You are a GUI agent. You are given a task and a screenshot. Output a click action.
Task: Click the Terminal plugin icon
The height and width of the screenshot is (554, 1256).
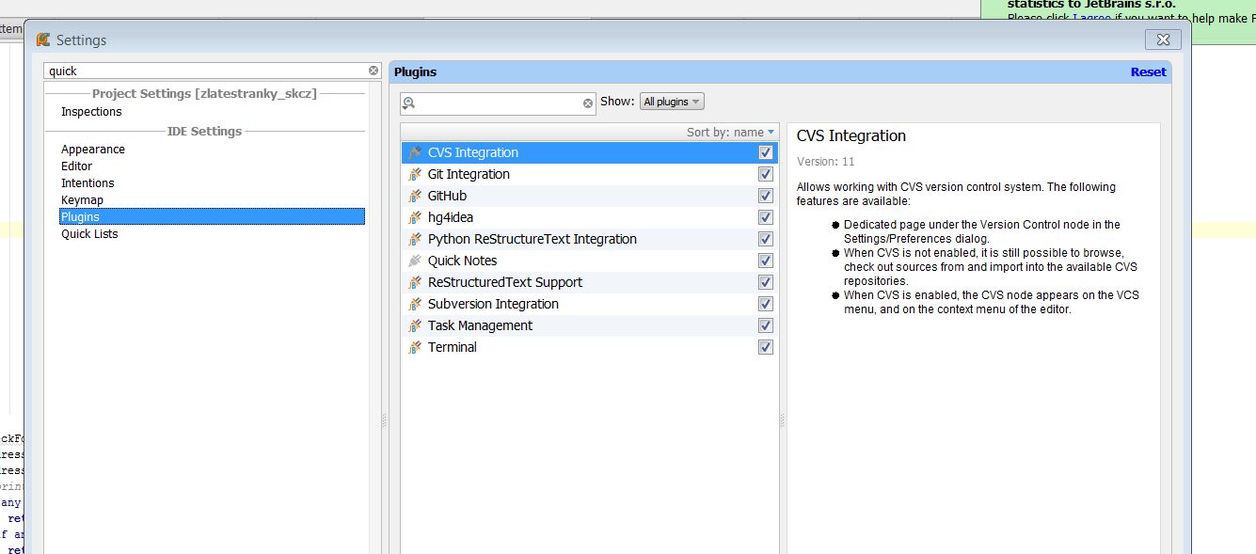(414, 347)
